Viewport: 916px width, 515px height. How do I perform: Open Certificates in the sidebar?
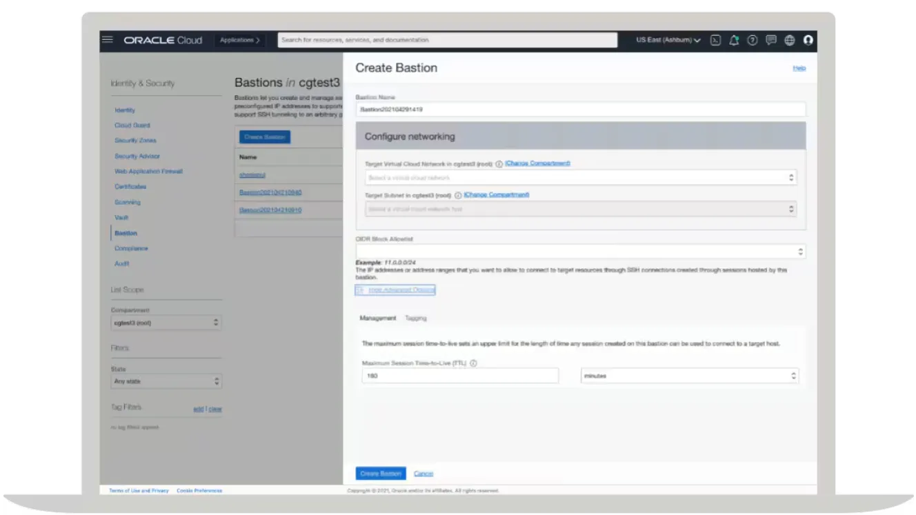[x=130, y=187]
